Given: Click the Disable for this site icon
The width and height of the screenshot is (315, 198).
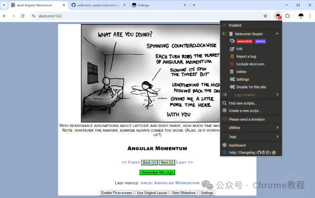Looking at the screenshot, I should (232, 87).
